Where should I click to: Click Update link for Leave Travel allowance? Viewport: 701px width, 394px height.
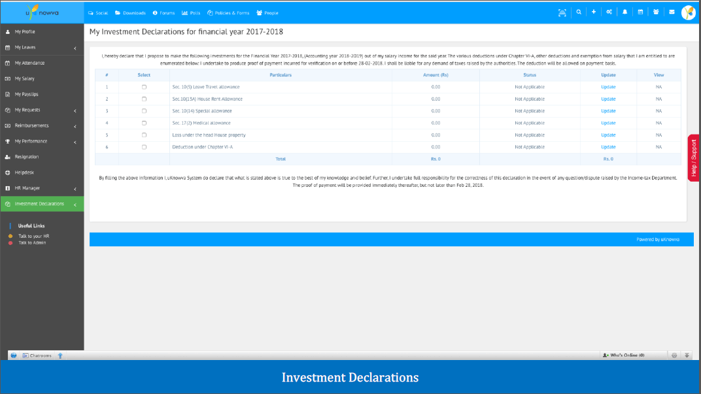(x=608, y=87)
